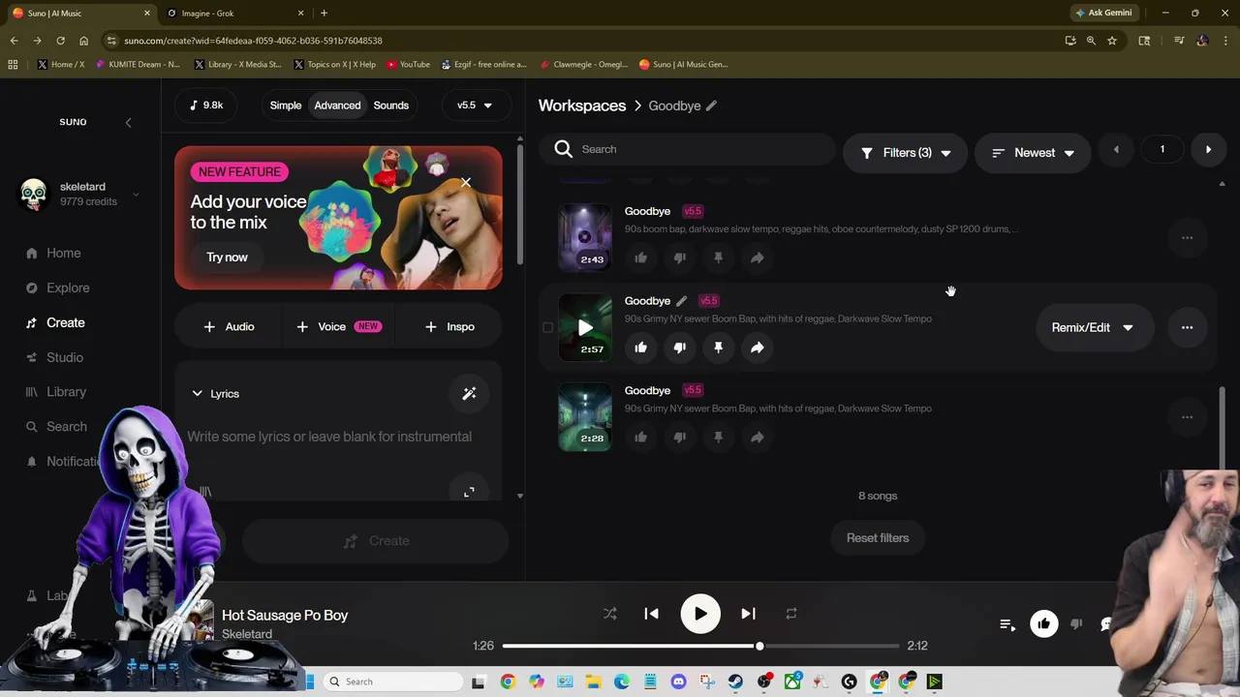Pin the 2:57 Goodbye song
This screenshot has height=697, width=1240.
[718, 348]
